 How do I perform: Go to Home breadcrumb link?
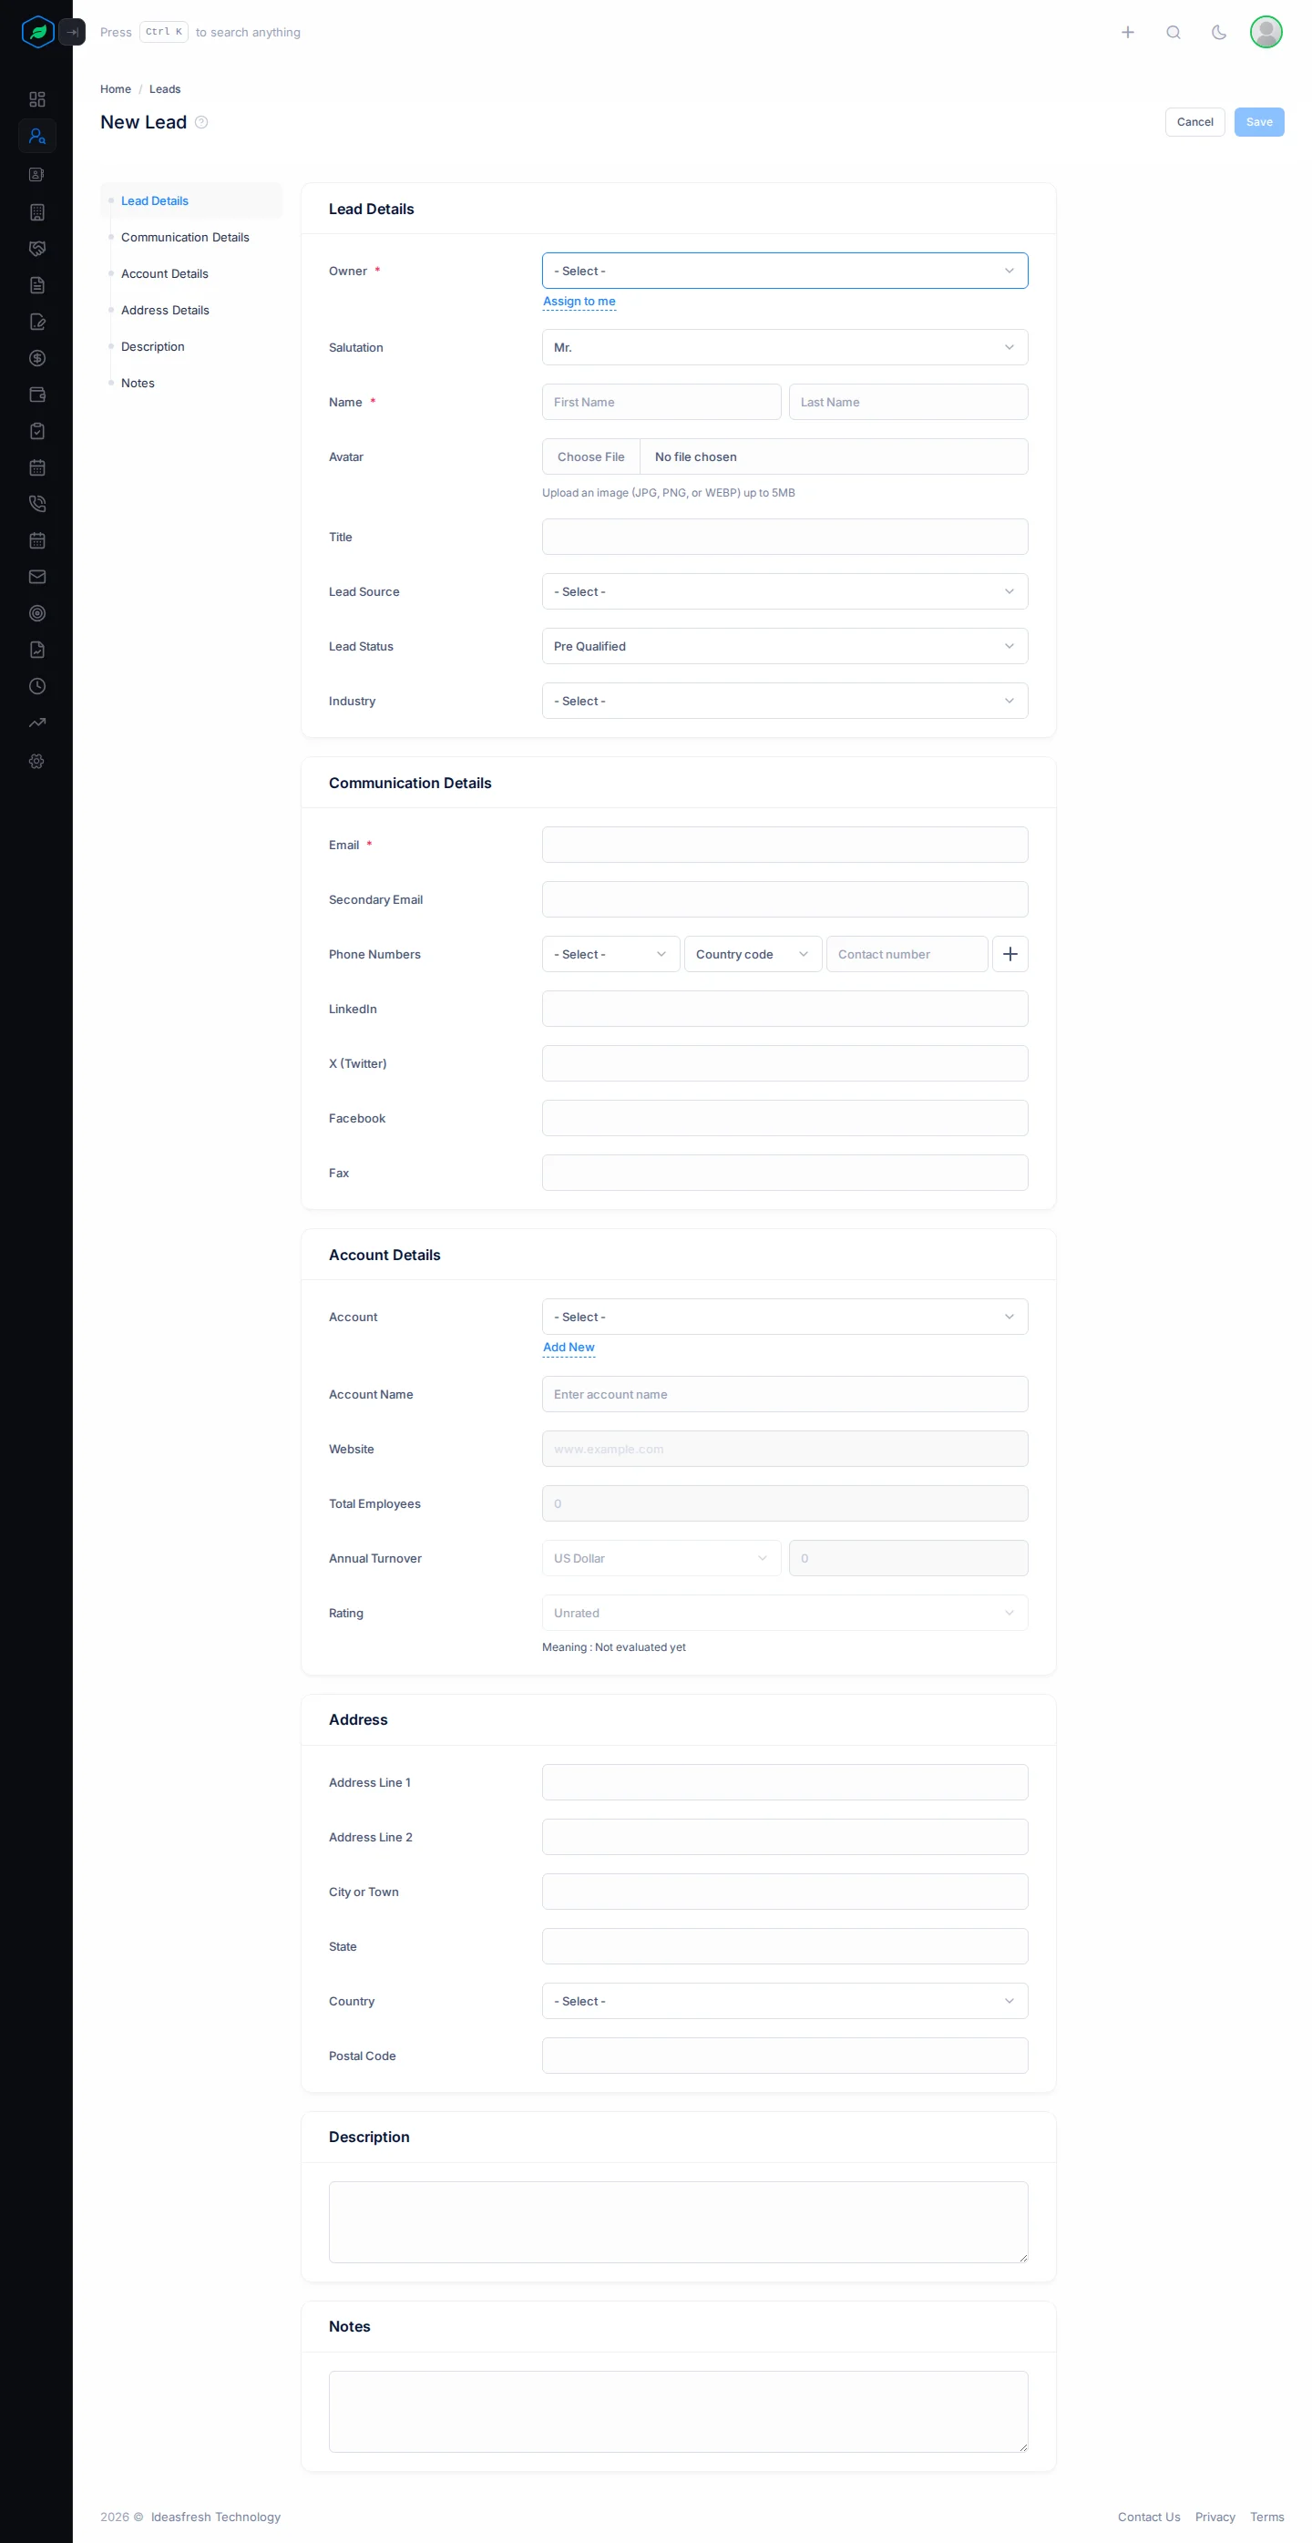(x=115, y=90)
